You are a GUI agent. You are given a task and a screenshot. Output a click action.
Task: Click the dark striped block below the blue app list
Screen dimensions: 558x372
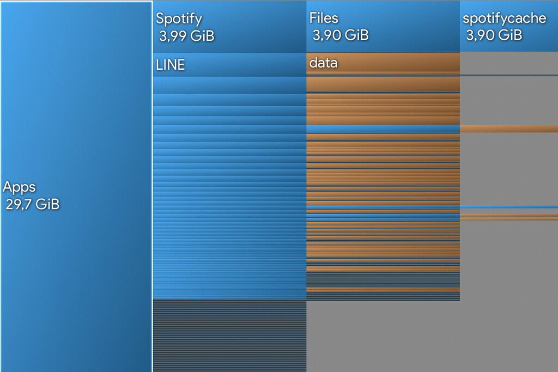[229, 335]
